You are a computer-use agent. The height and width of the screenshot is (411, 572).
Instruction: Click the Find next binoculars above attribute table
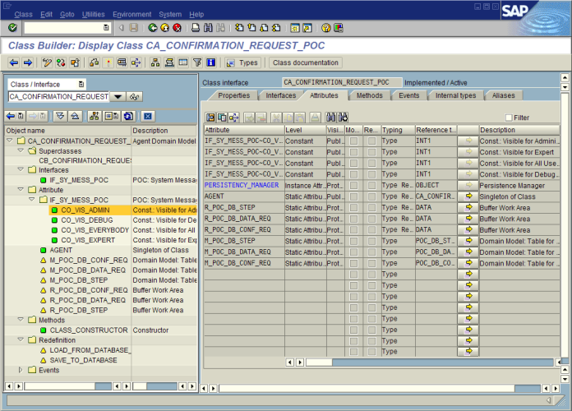pos(344,118)
